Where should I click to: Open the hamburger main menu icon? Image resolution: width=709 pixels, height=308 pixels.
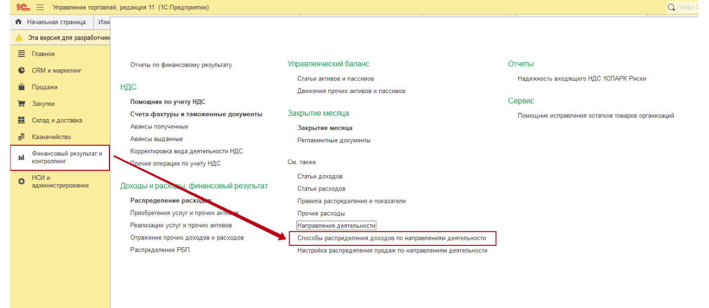point(40,7)
